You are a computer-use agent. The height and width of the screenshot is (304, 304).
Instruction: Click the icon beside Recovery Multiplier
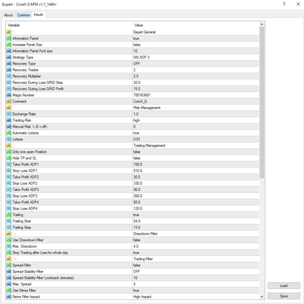coord(9,76)
